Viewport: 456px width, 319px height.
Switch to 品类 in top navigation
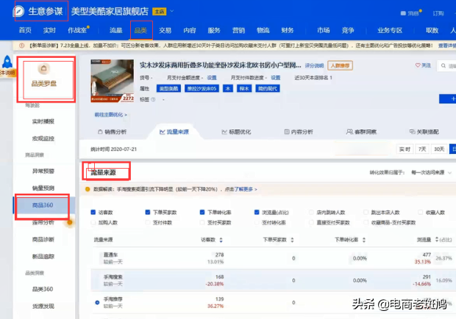pos(140,30)
